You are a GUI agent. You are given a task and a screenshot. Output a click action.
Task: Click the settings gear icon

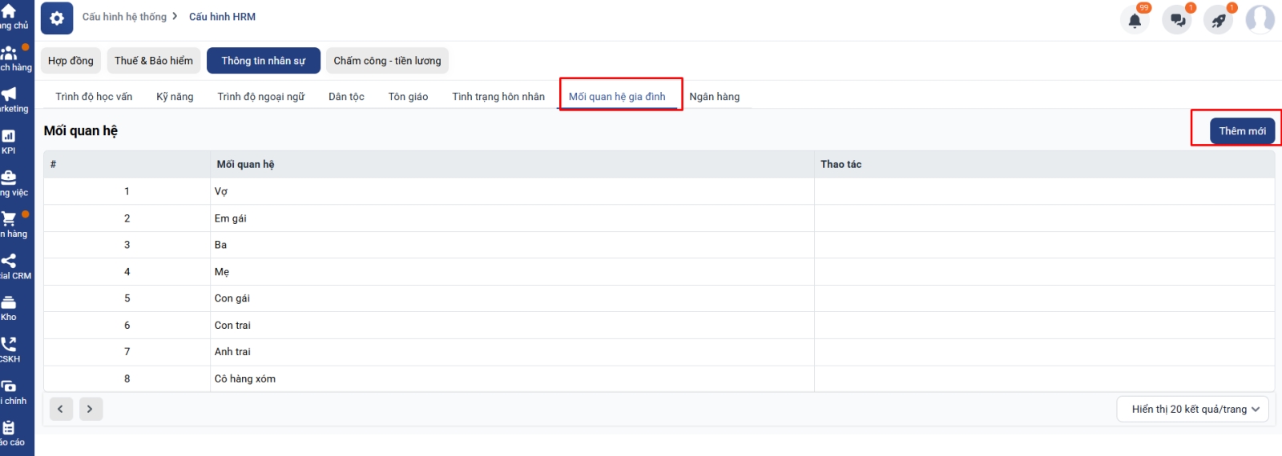(57, 18)
